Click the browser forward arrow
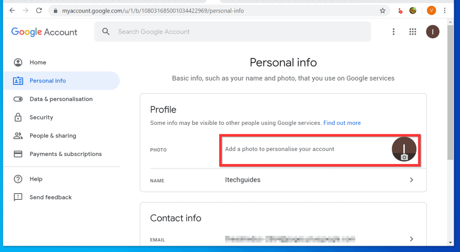Image resolution: width=460 pixels, height=252 pixels. click(26, 11)
